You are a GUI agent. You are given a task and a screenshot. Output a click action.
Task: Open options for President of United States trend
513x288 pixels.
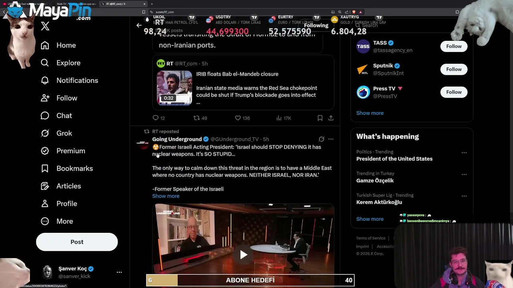click(464, 153)
